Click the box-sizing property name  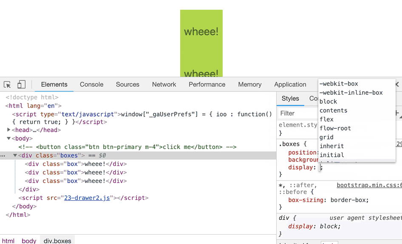[306, 200]
